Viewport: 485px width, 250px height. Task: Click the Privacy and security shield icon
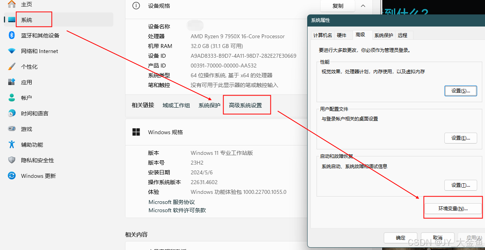click(x=12, y=160)
